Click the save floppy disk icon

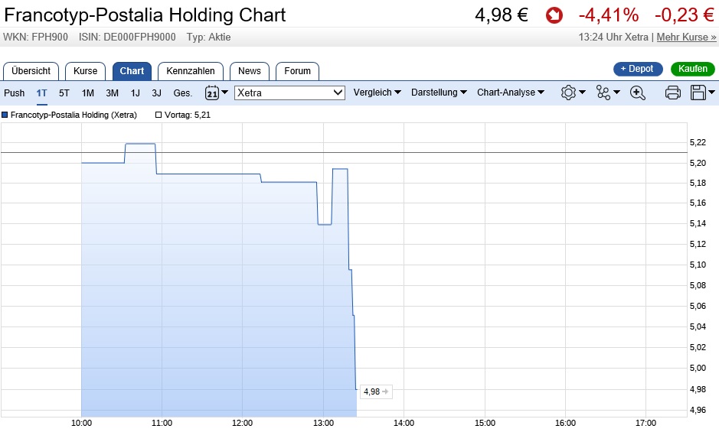point(698,93)
